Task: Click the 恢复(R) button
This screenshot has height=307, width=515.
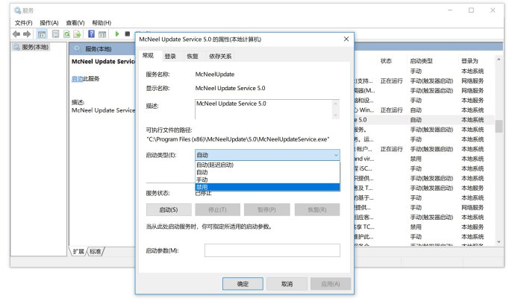Action: (x=317, y=209)
